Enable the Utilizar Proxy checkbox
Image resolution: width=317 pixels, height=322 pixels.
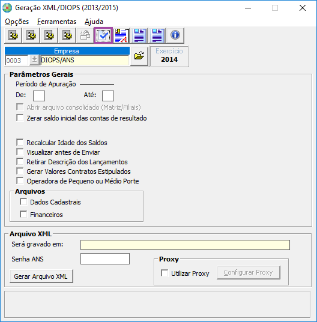[x=165, y=273]
